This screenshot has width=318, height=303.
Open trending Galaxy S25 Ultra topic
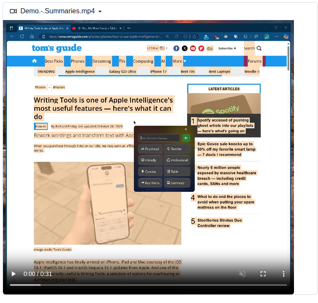(x=122, y=72)
